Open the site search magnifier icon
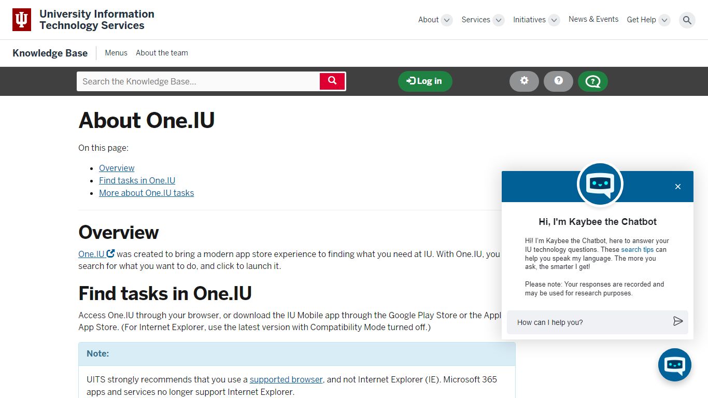This screenshot has width=708, height=398. click(687, 20)
